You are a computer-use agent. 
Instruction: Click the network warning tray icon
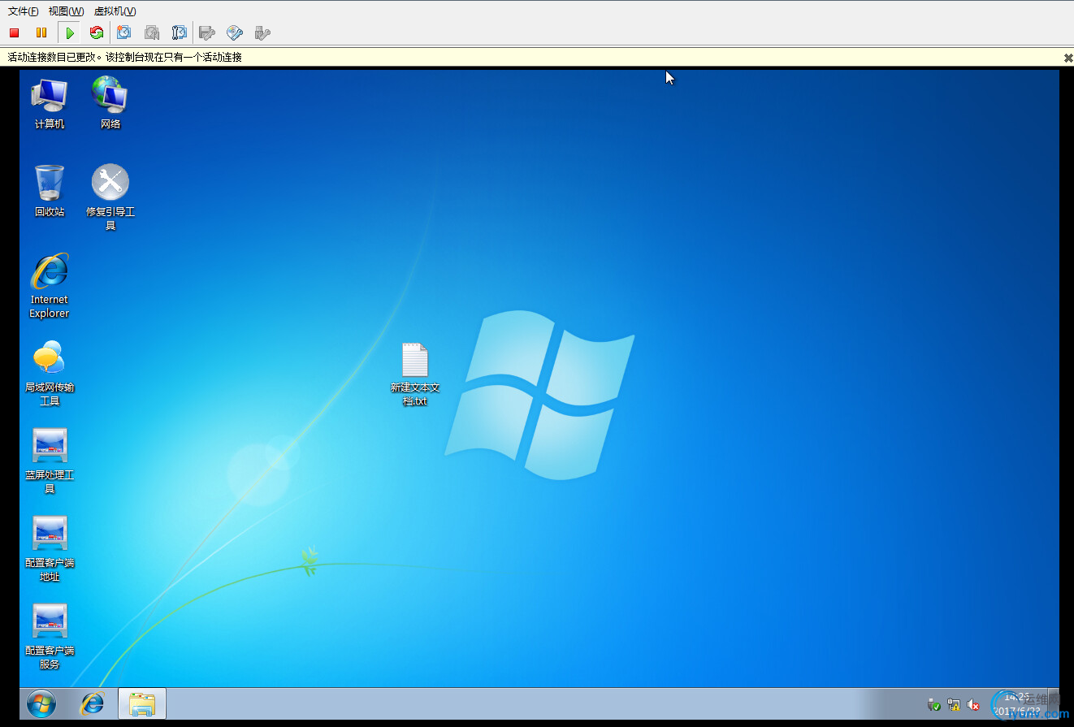coord(954,705)
